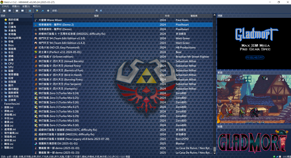
Task: Select the 顯示類型 folder icon
Action: point(6,89)
